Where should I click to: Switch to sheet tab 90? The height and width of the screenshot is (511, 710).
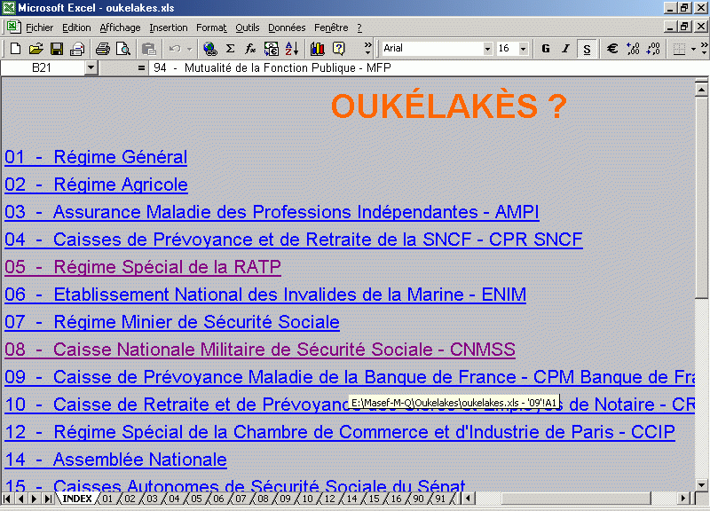[x=418, y=499]
